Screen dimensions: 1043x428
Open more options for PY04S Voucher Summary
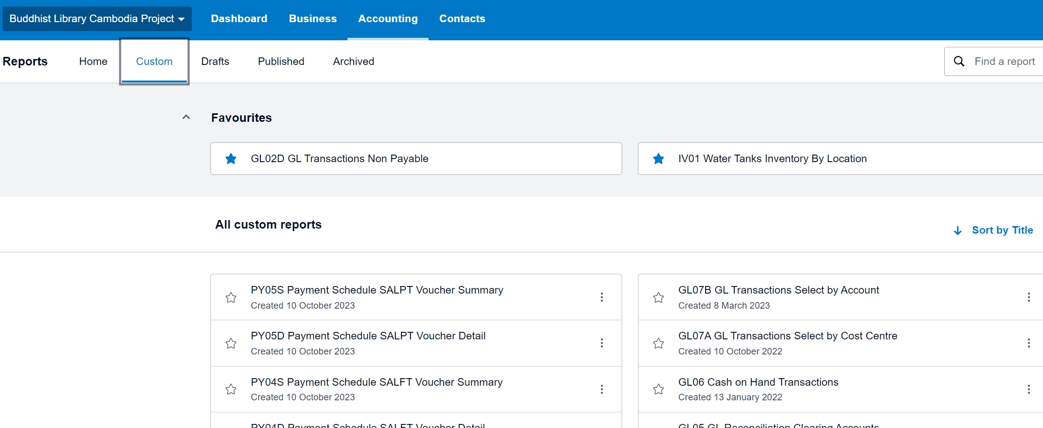[601, 389]
